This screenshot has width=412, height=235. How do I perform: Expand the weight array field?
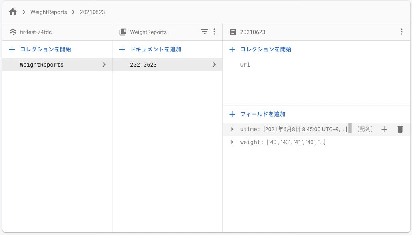coord(232,142)
